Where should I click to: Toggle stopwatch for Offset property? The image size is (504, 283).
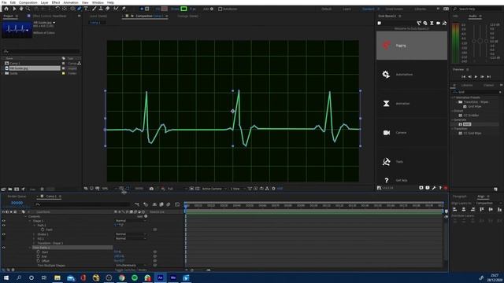[39, 261]
